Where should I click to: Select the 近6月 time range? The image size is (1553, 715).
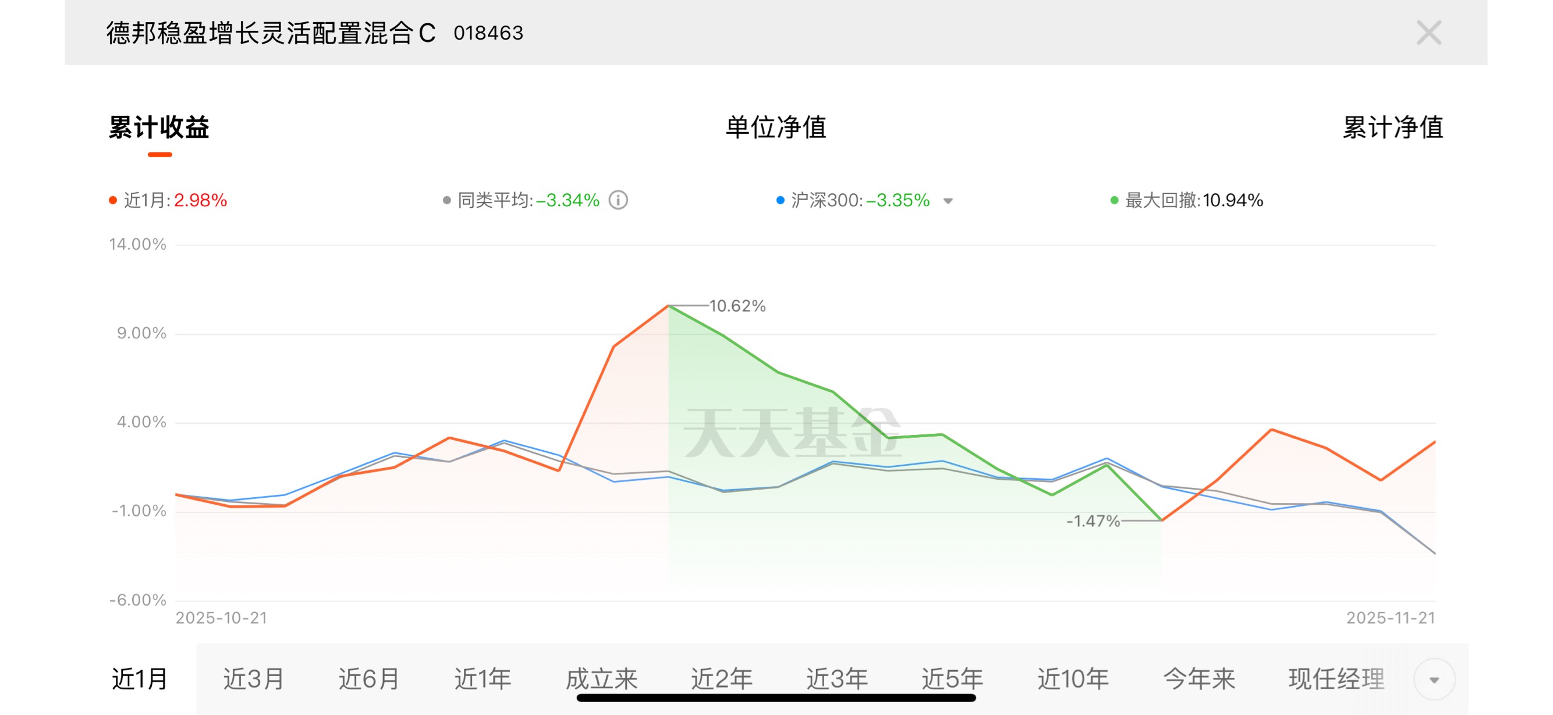[x=369, y=679]
